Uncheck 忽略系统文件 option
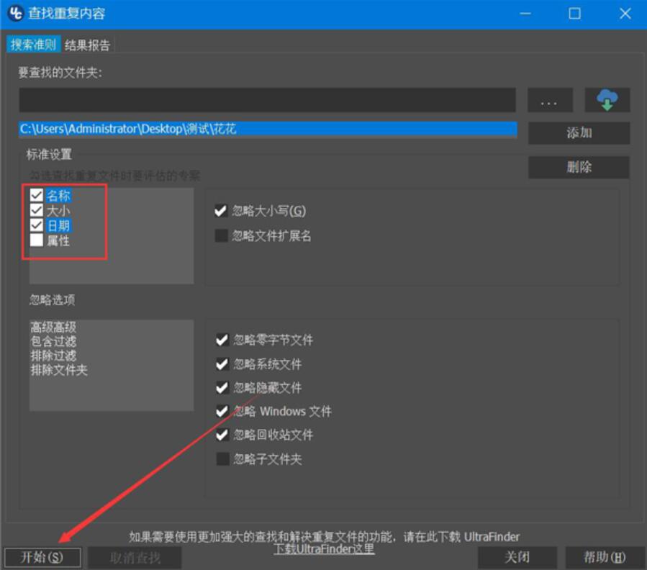647x570 pixels. pyautogui.click(x=222, y=364)
